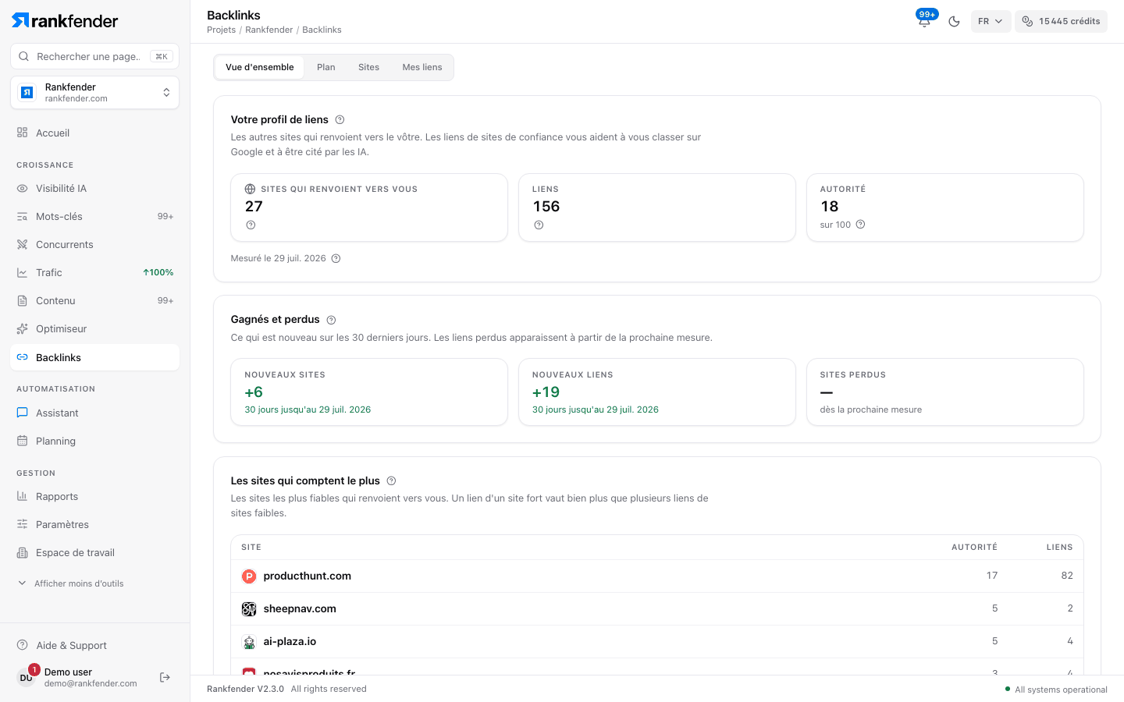Click the ai-plaza.io favicon
The image size is (1124, 702).
249,642
